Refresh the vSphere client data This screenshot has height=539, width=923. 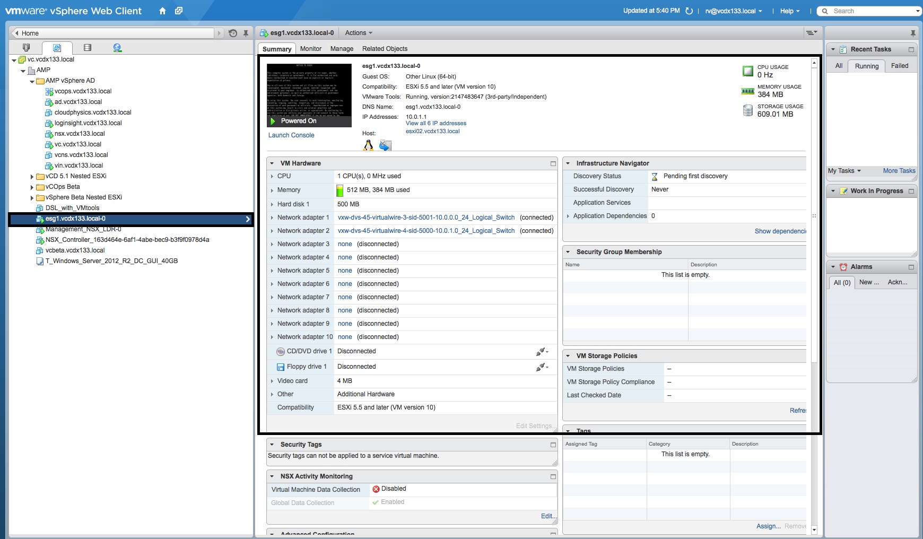pyautogui.click(x=689, y=11)
